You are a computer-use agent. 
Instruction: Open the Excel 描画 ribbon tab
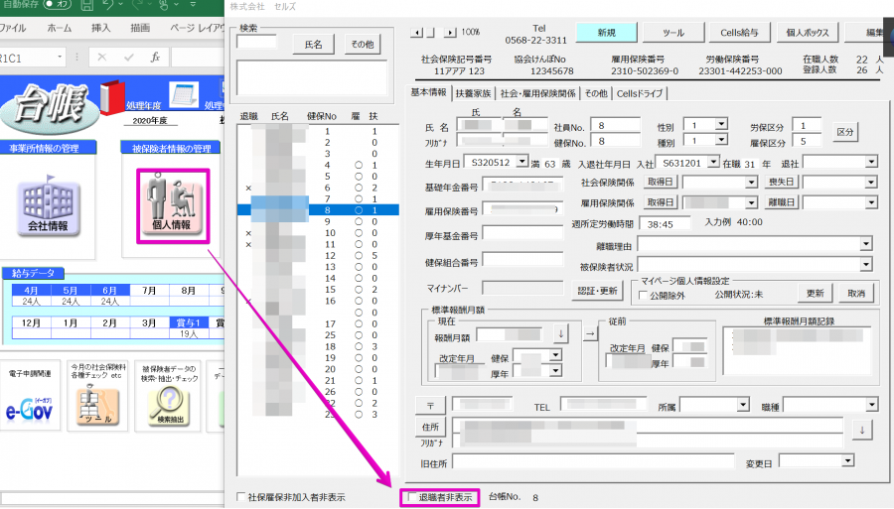click(x=140, y=28)
